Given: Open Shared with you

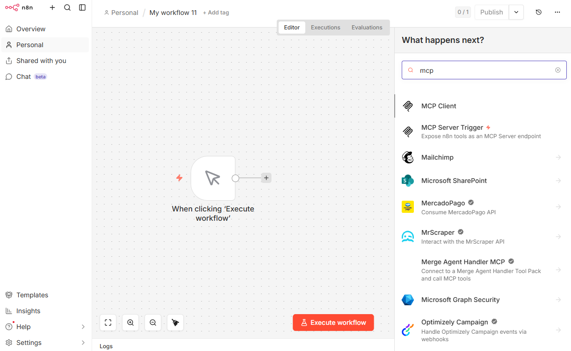Looking at the screenshot, I should (x=45, y=61).
